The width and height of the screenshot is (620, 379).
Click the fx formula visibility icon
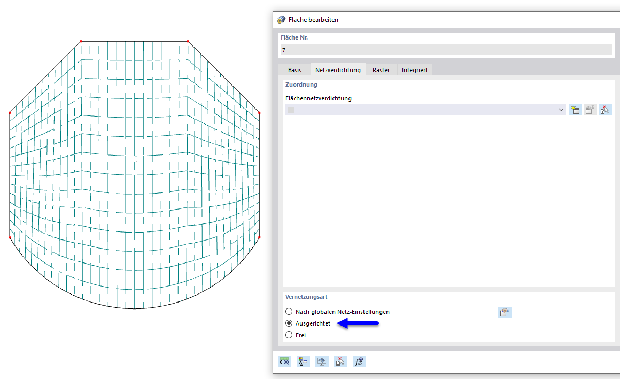click(359, 361)
